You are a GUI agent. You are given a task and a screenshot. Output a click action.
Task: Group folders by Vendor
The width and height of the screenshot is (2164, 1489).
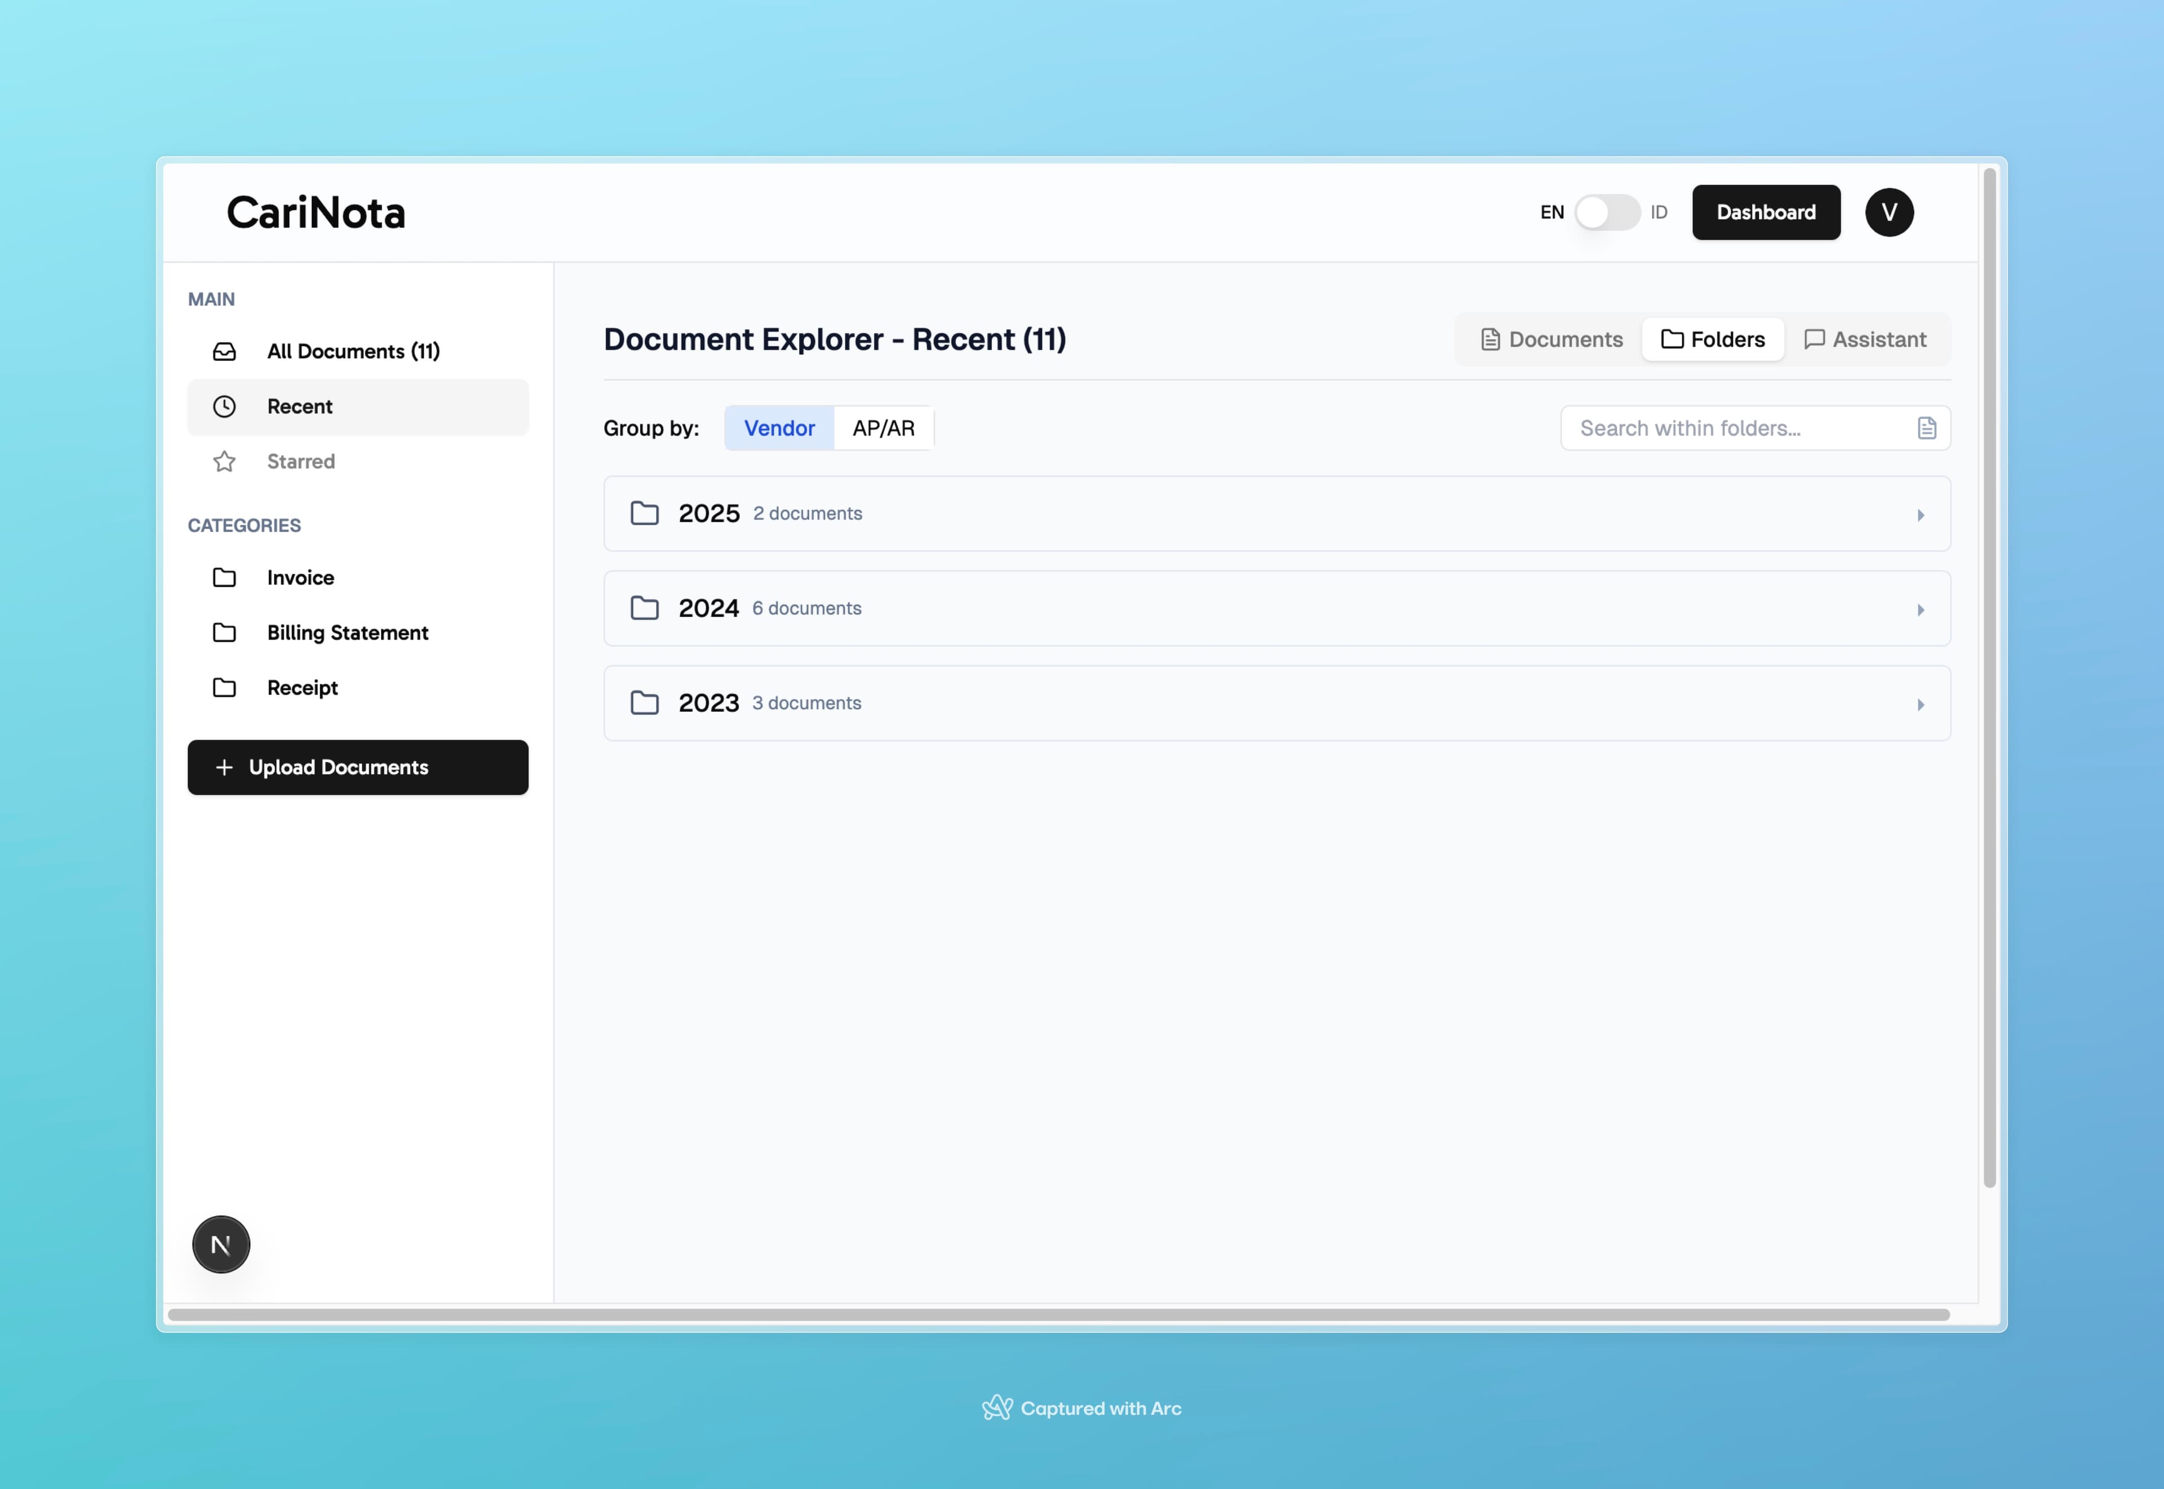779,428
